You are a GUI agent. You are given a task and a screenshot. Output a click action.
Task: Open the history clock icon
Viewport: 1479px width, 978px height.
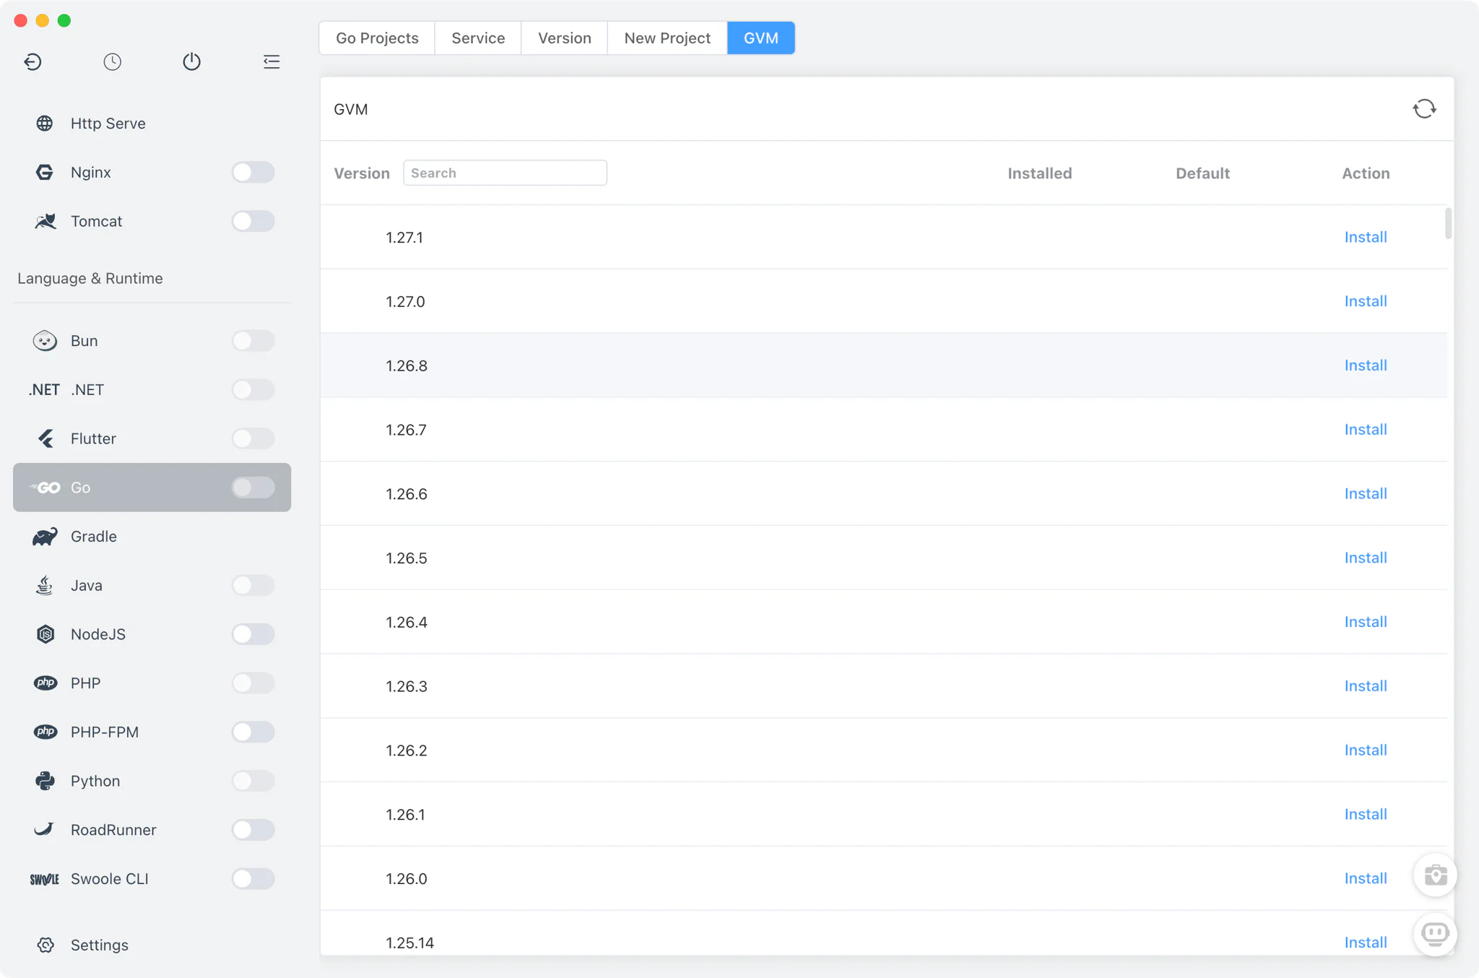pyautogui.click(x=112, y=61)
